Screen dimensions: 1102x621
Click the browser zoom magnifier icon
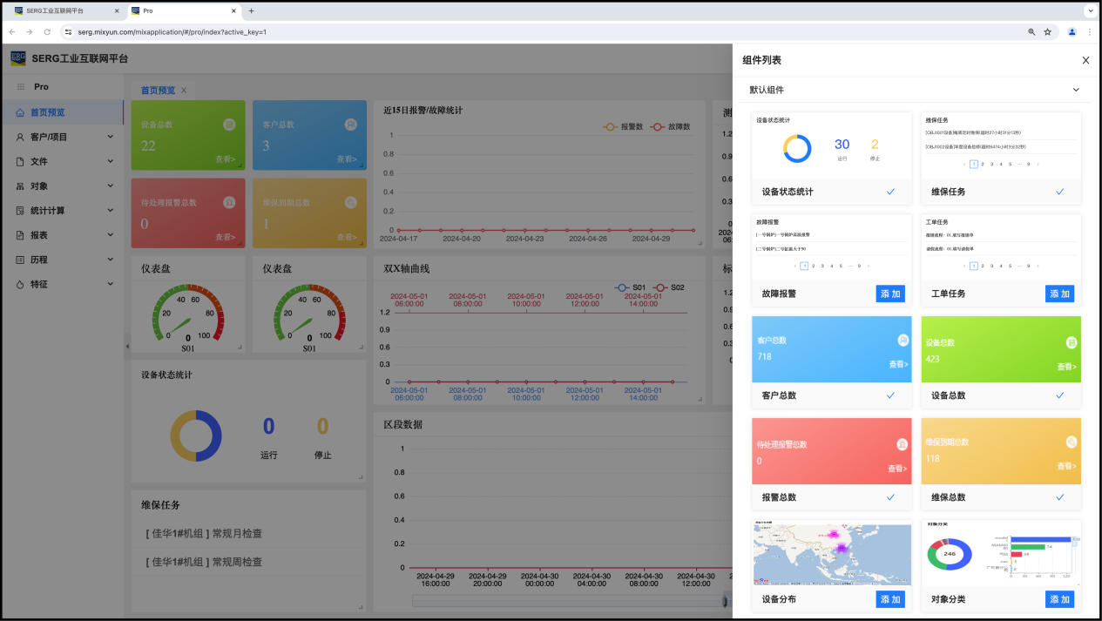1032,32
